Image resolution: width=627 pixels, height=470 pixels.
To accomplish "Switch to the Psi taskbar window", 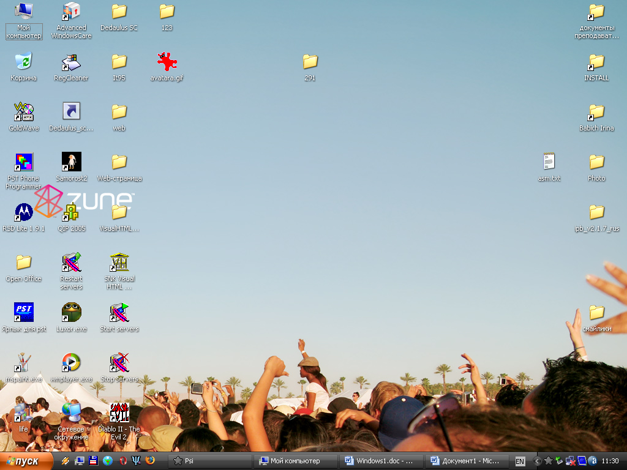I will [x=209, y=461].
